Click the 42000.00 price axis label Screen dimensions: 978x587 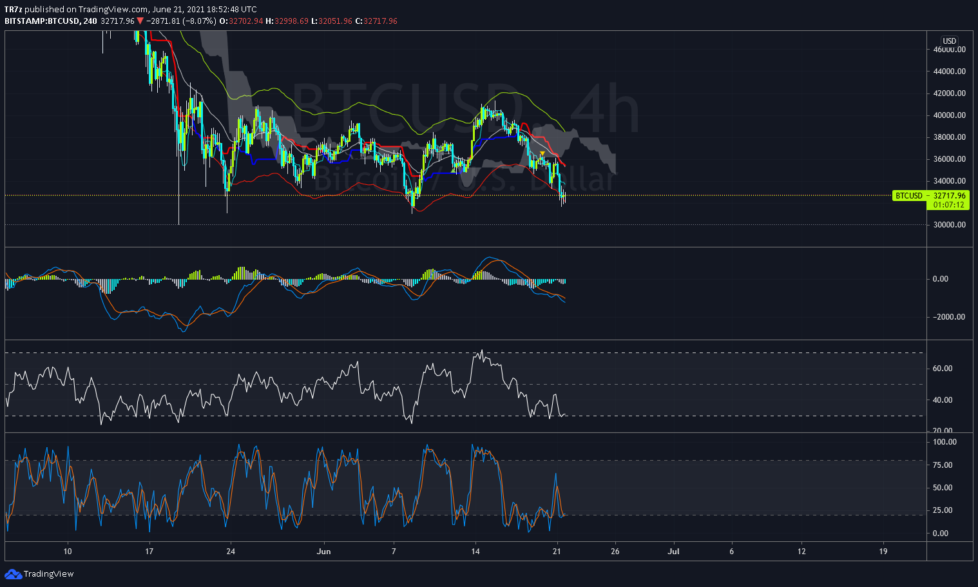pos(949,93)
